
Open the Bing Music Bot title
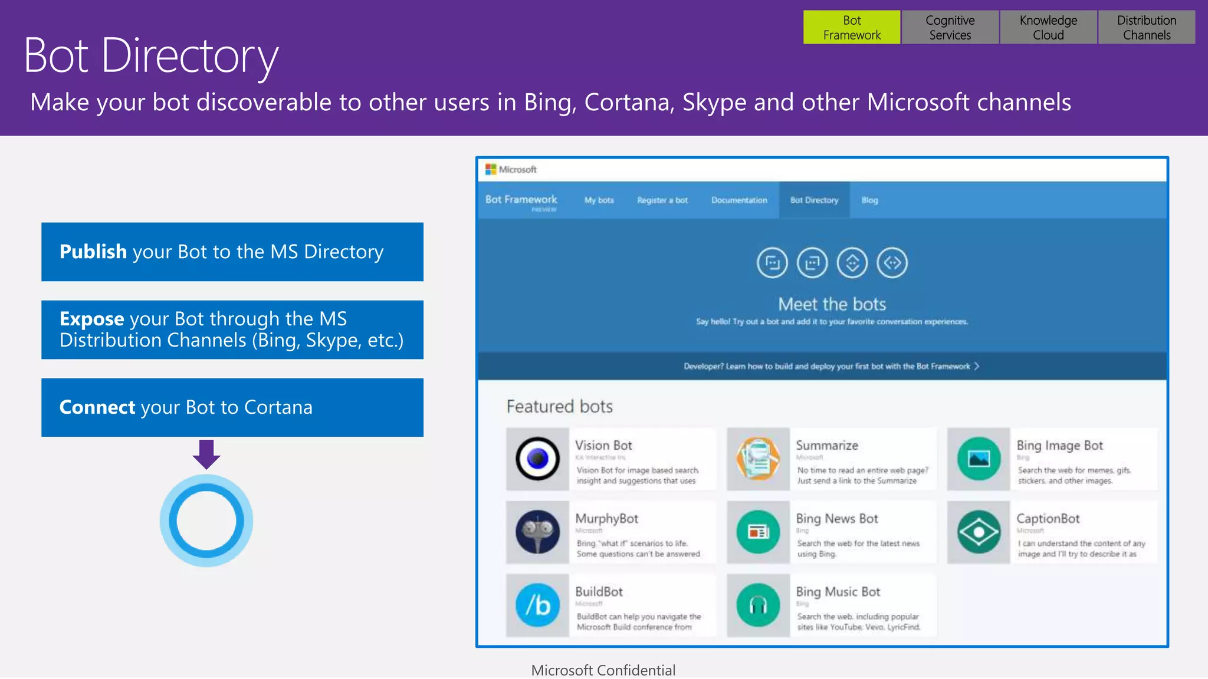click(x=838, y=592)
